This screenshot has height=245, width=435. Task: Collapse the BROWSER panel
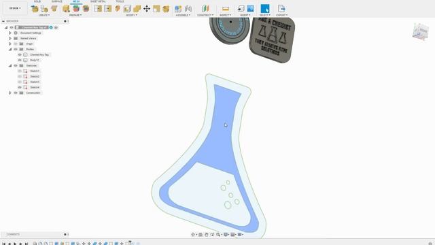(x=3, y=21)
